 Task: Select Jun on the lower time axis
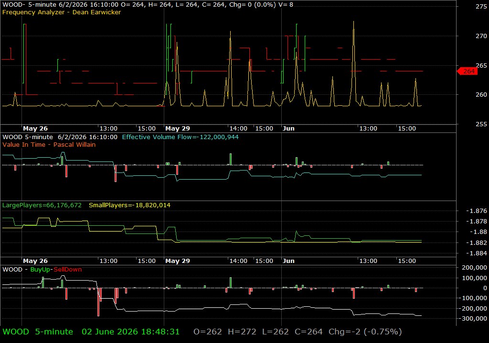288,261
